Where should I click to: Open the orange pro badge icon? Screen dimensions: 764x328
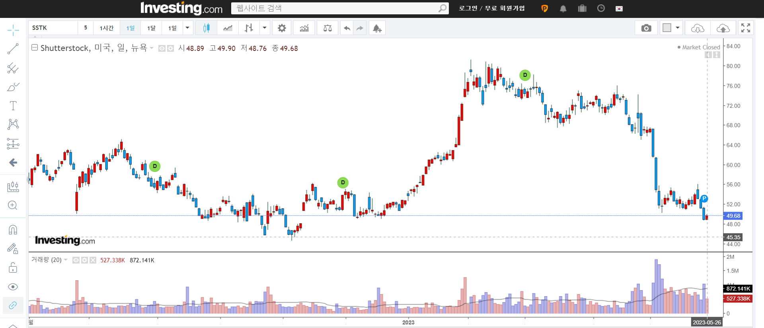click(x=544, y=8)
